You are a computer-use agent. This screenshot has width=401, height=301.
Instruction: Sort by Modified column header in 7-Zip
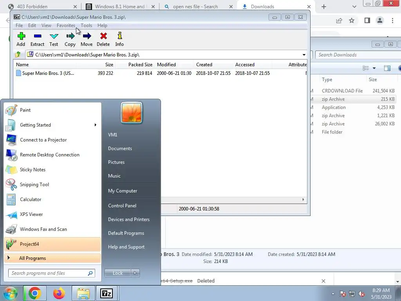click(174, 65)
